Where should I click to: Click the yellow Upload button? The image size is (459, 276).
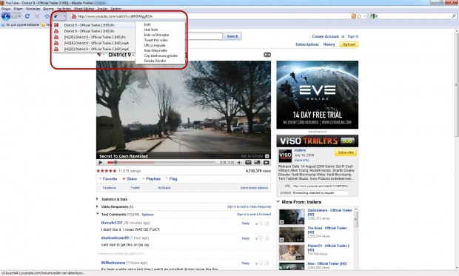(349, 44)
